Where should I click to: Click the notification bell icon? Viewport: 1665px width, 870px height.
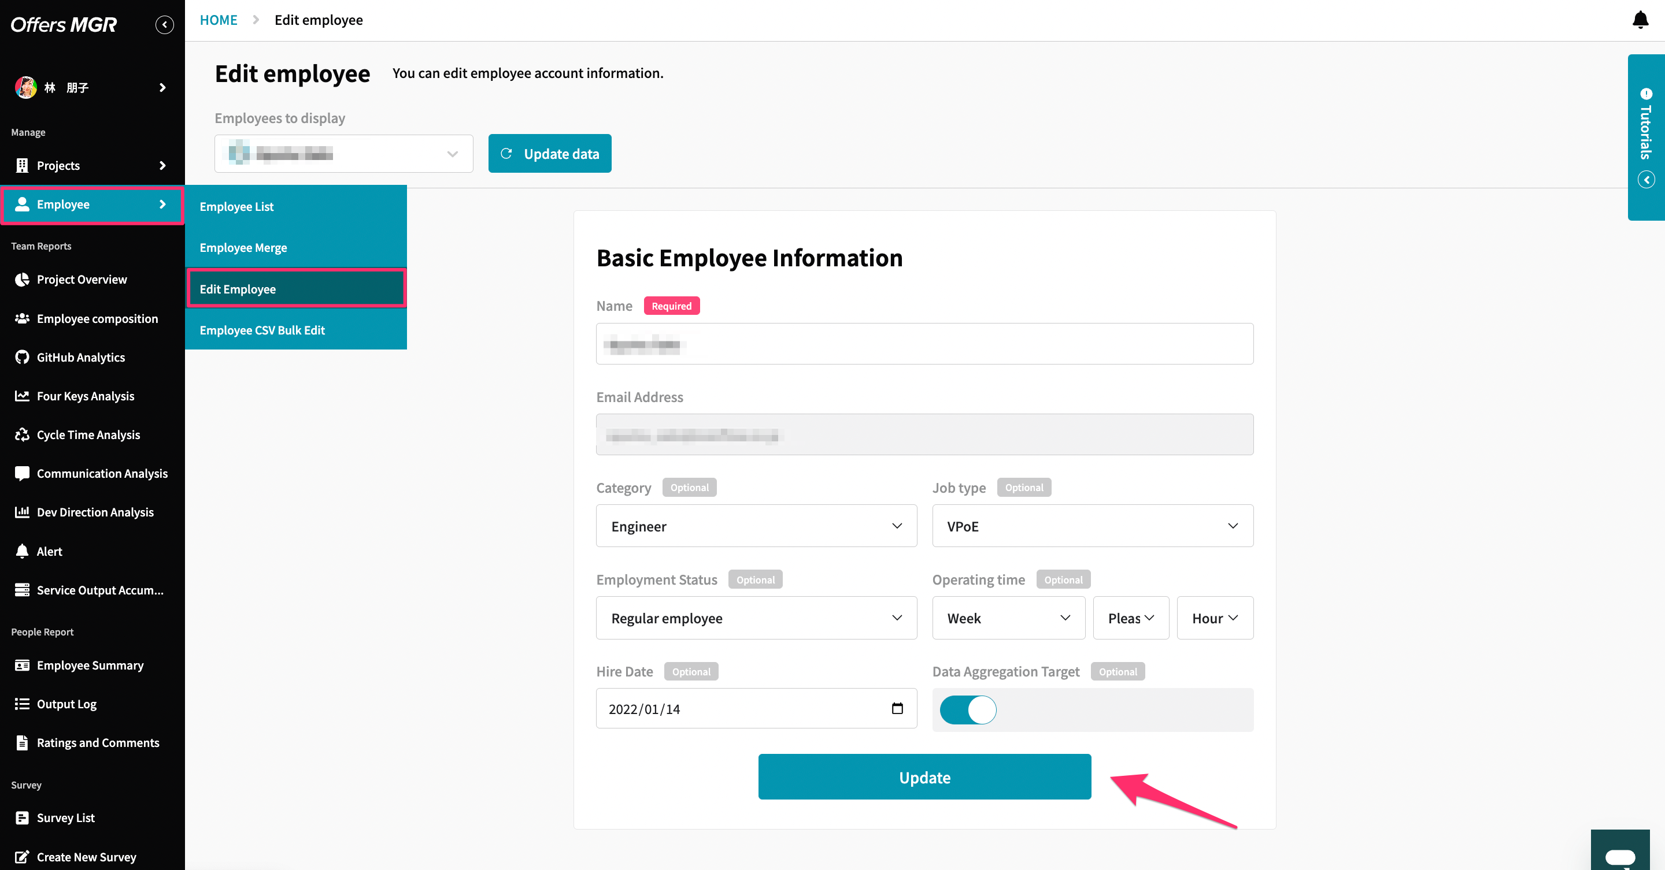click(1640, 20)
